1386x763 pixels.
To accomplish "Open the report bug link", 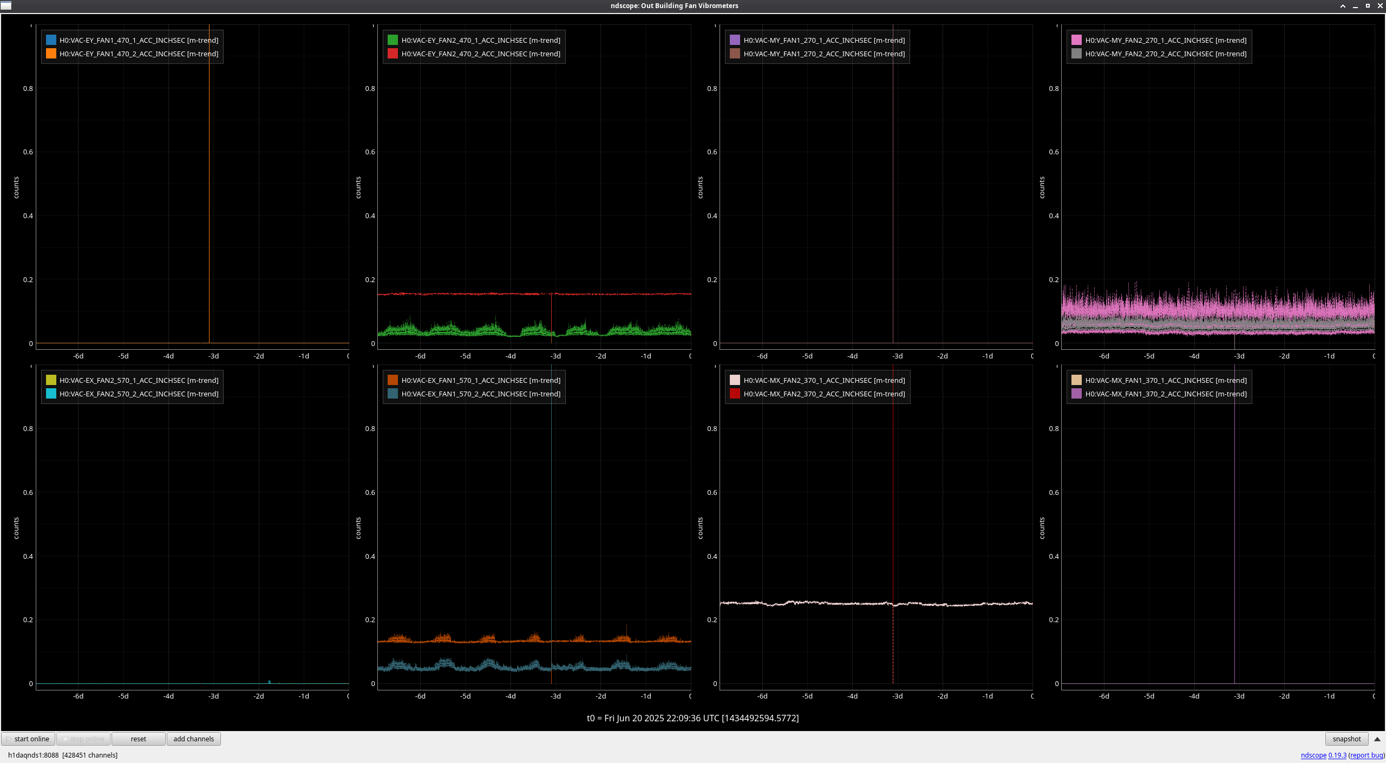I will [x=1367, y=755].
